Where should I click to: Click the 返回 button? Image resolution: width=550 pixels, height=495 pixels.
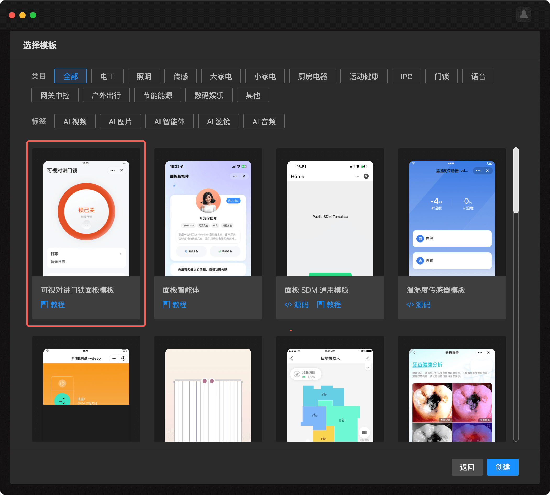click(467, 467)
